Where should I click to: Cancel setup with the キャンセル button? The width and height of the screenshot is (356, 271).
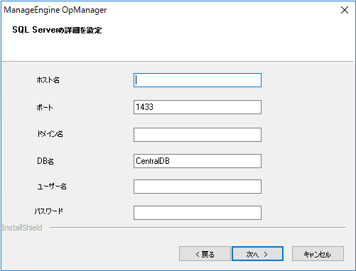tap(318, 254)
